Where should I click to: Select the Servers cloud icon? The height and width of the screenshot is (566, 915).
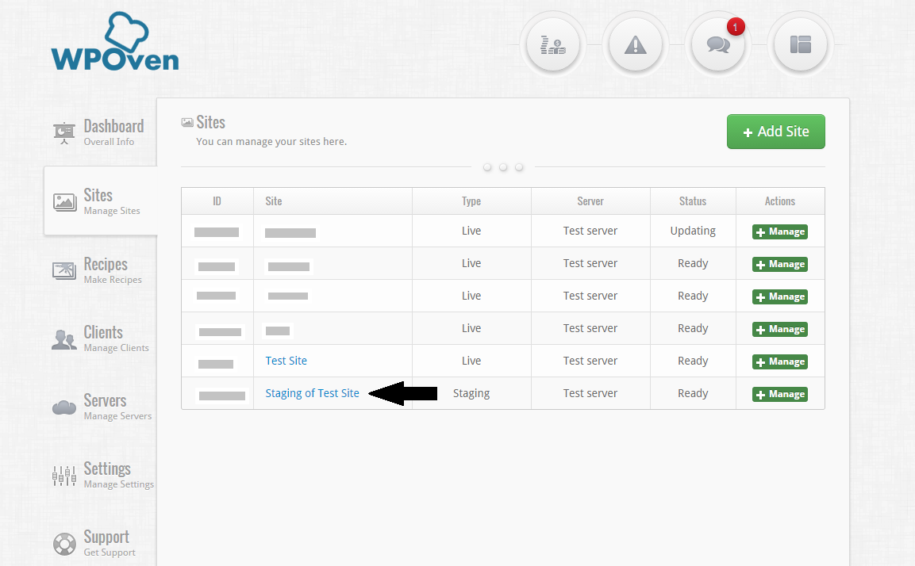tap(63, 407)
